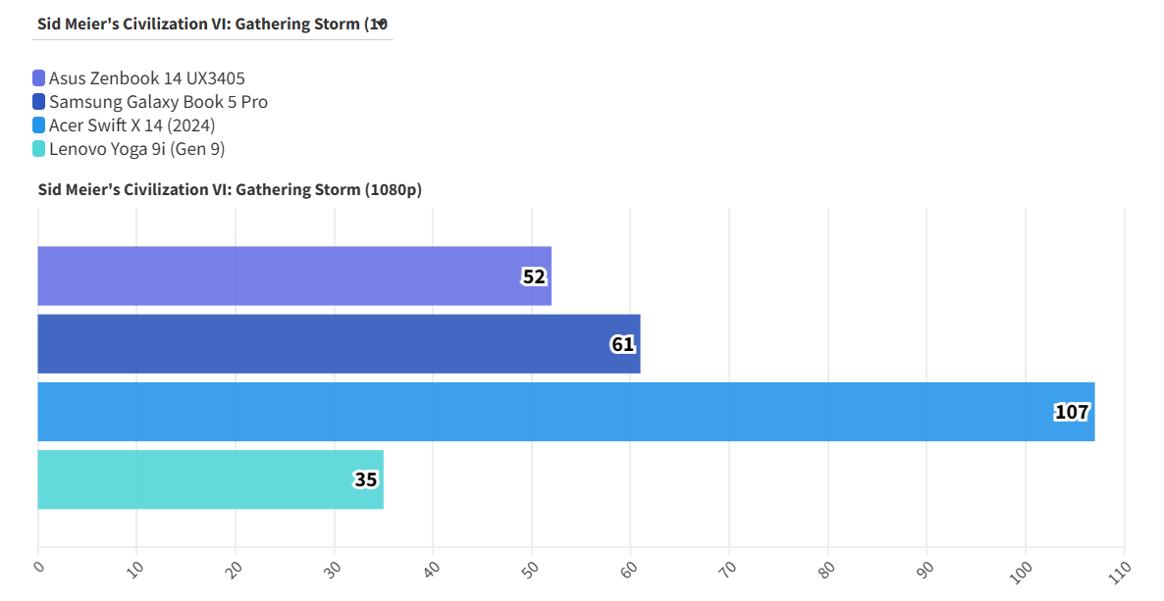The image size is (1164, 601).
Task: Toggle the Asus Zenbook 14 UX3405 legend label
Action: click(147, 78)
